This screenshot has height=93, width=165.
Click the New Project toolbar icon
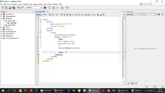(x=6, y=7)
